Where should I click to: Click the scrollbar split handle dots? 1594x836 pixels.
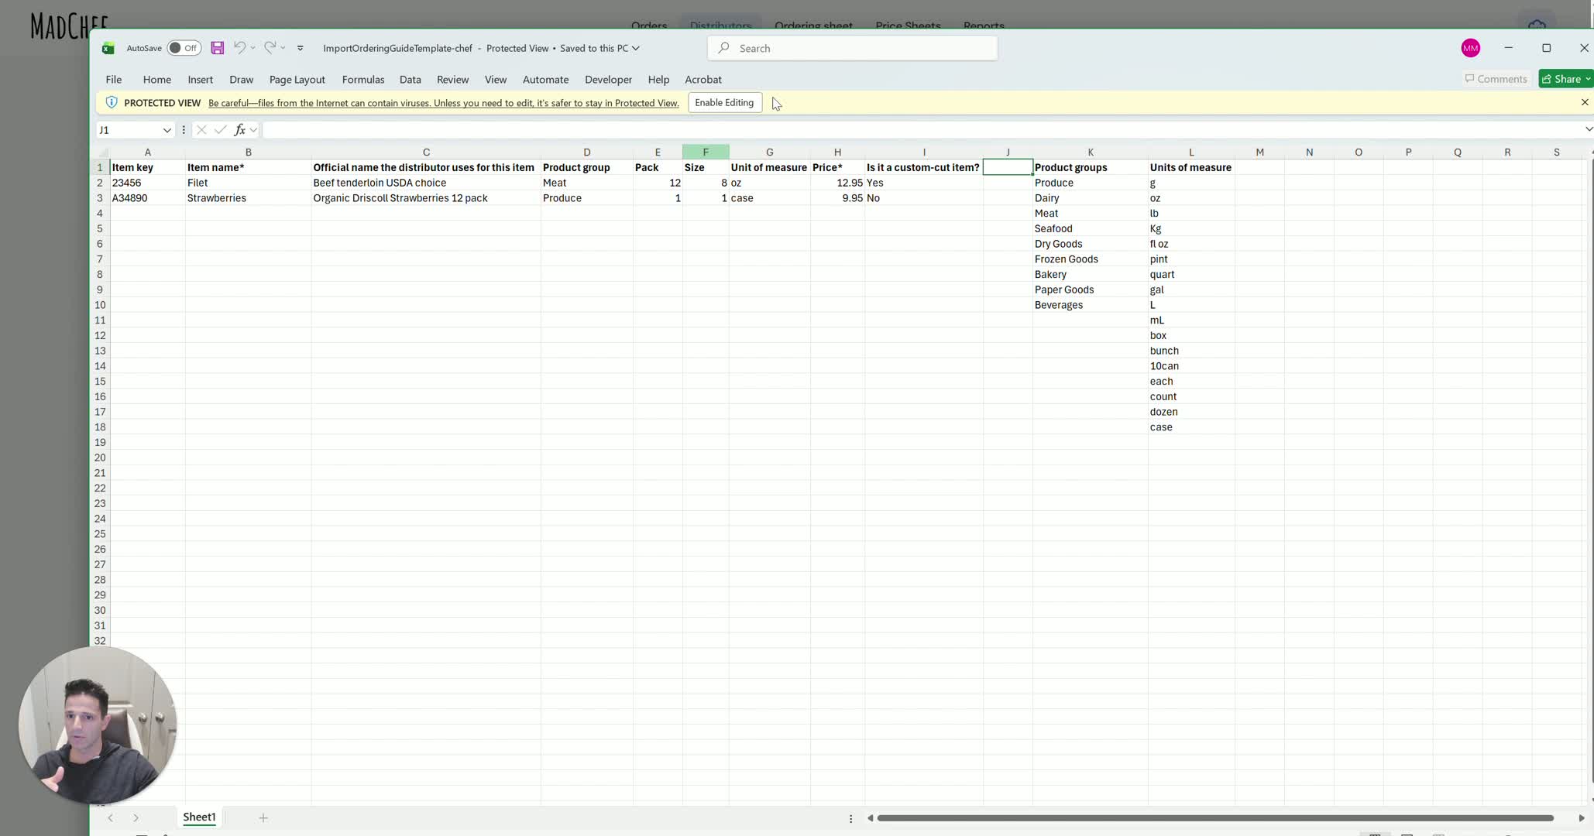pyautogui.click(x=850, y=818)
